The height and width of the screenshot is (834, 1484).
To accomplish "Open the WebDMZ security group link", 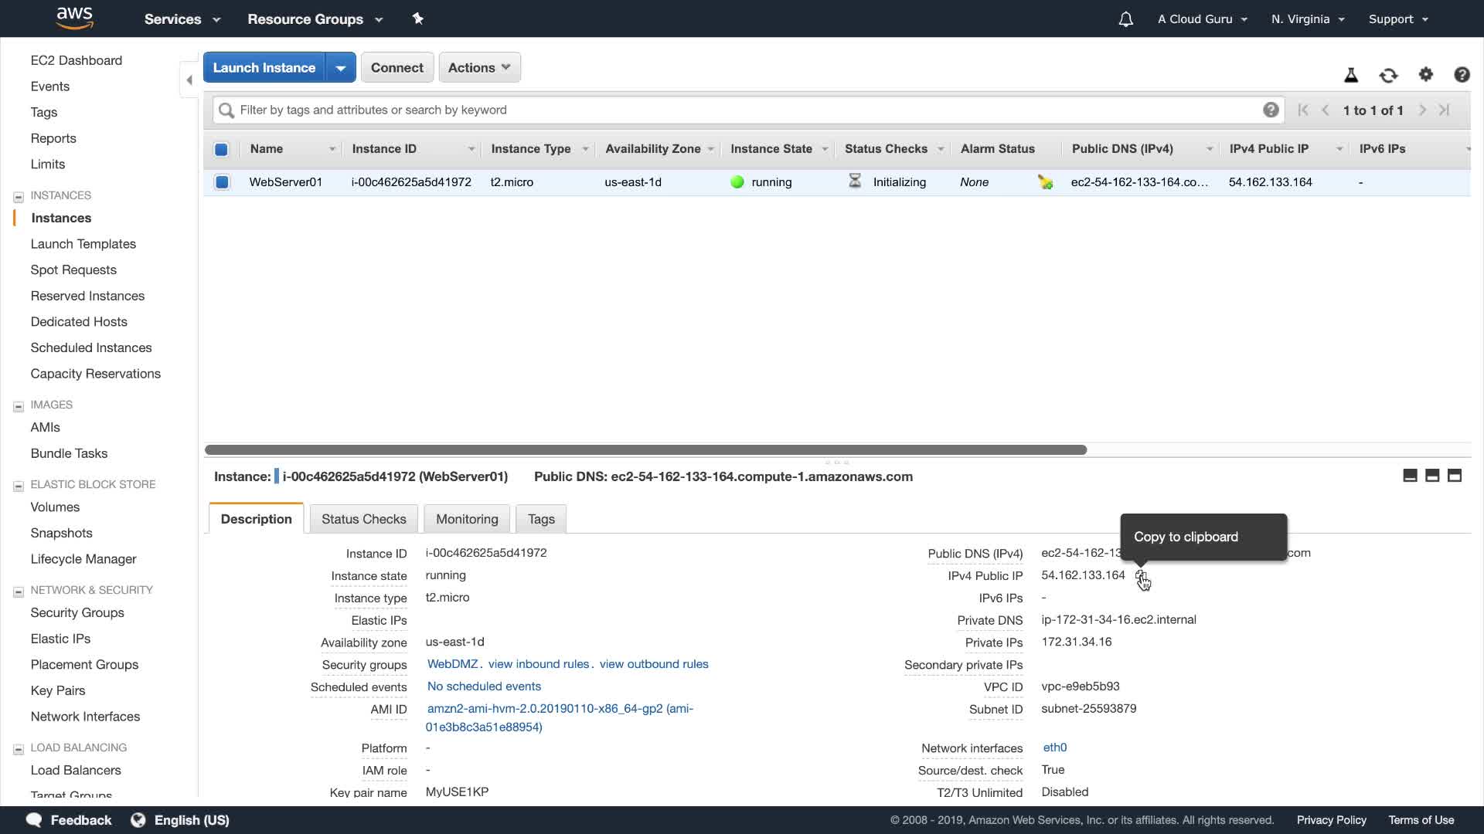I will (x=452, y=664).
